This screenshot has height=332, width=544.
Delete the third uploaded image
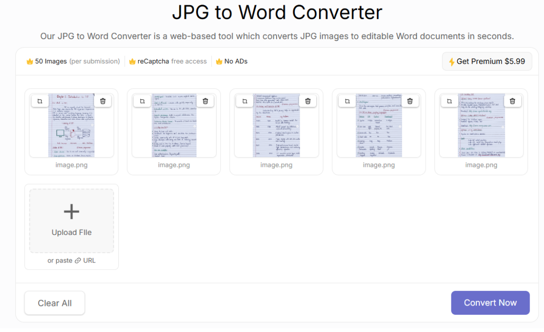pos(308,101)
